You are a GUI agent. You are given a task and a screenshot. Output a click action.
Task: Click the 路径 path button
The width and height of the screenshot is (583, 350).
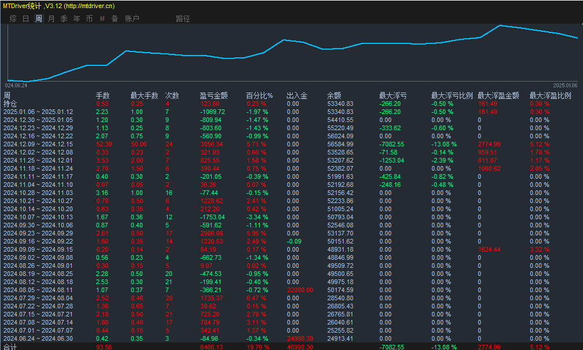tap(183, 19)
